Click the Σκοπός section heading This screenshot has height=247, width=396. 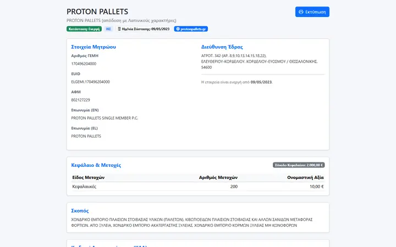(80, 211)
